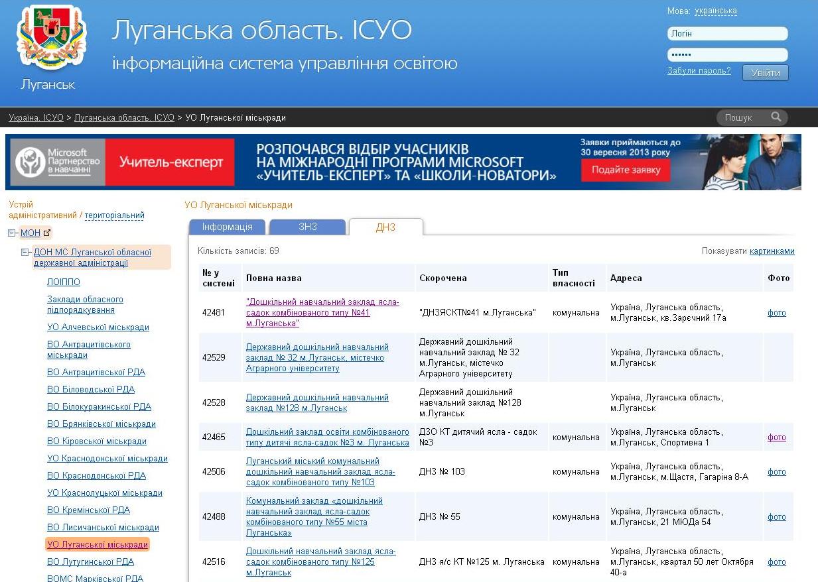Focus the Логін input field
Viewport: 818px width, 582px height.
[727, 34]
